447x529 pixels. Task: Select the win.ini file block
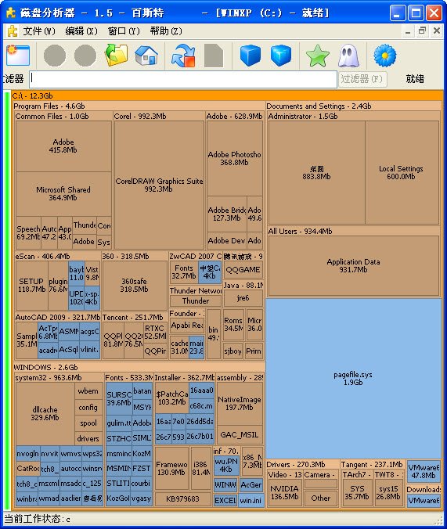pos(251,501)
